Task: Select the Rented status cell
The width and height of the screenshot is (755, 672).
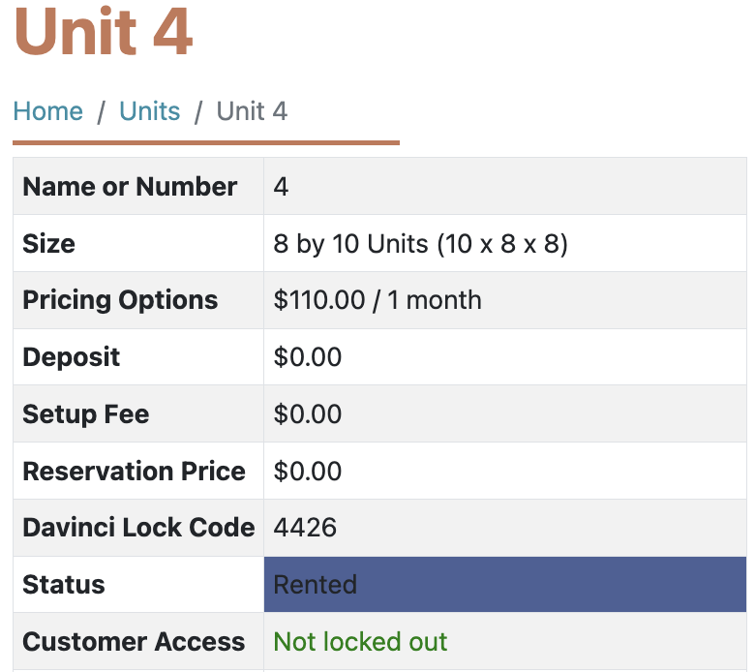Action: [505, 584]
